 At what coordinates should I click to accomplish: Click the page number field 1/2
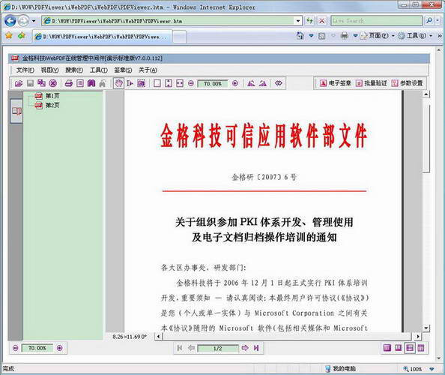click(218, 348)
